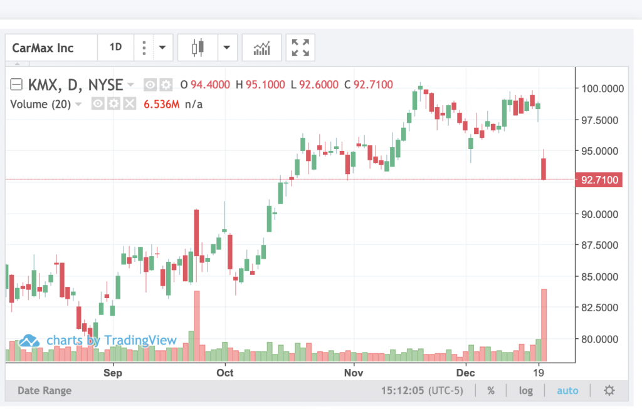Open chart settings gear at bottom right
The height and width of the screenshot is (409, 642).
tap(609, 391)
